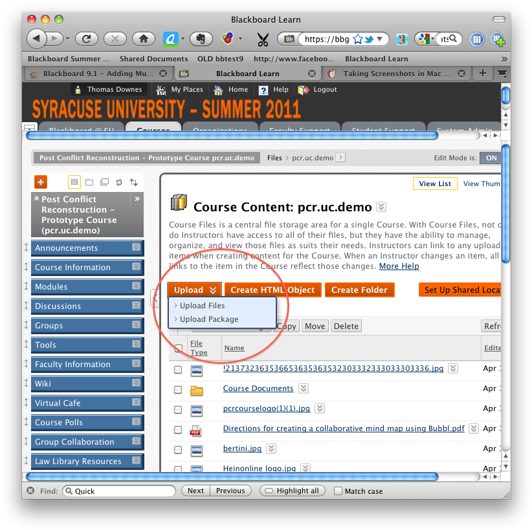Image resolution: width=532 pixels, height=530 pixels.
Task: Click the Evernote elephant toolbar icon
Action: [x=201, y=39]
